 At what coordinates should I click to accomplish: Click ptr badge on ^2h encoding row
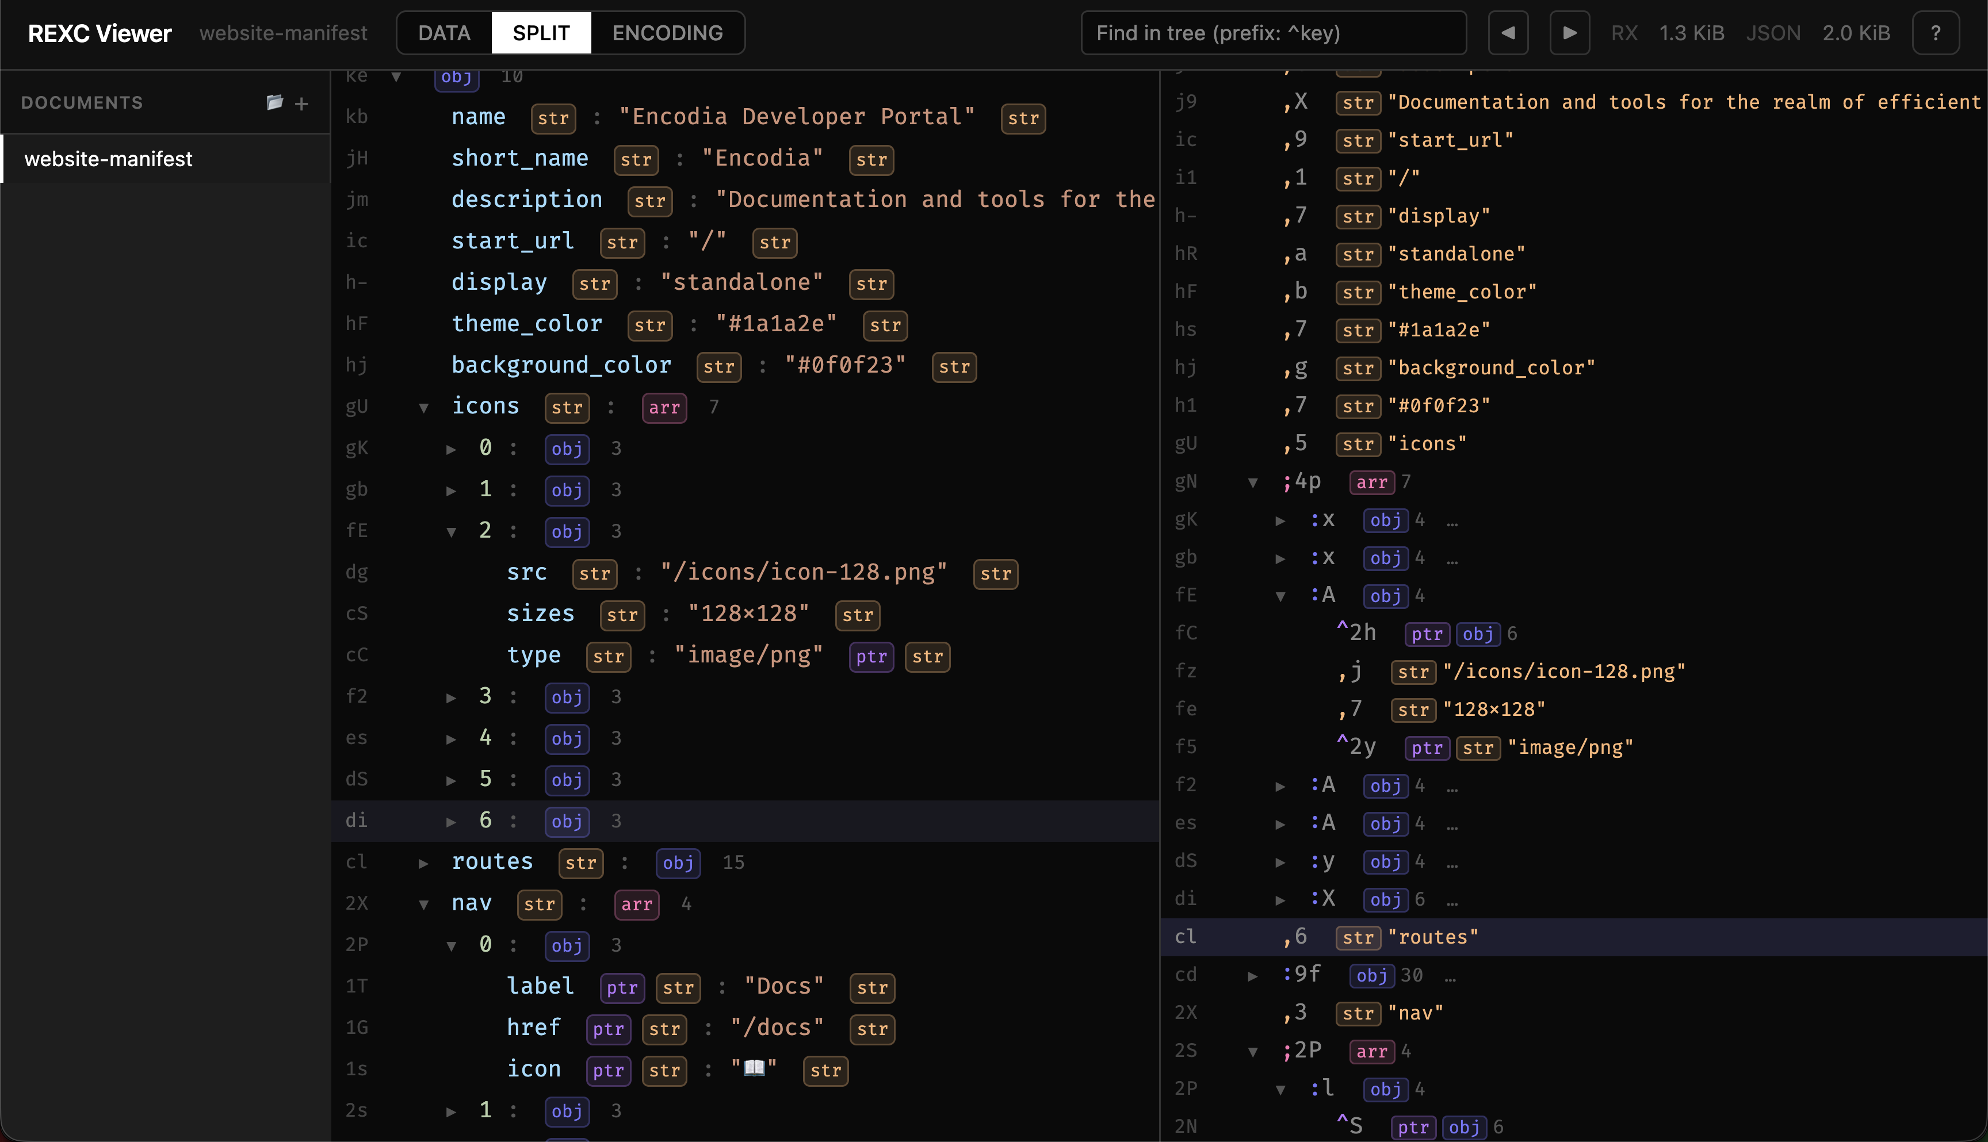pyautogui.click(x=1427, y=634)
